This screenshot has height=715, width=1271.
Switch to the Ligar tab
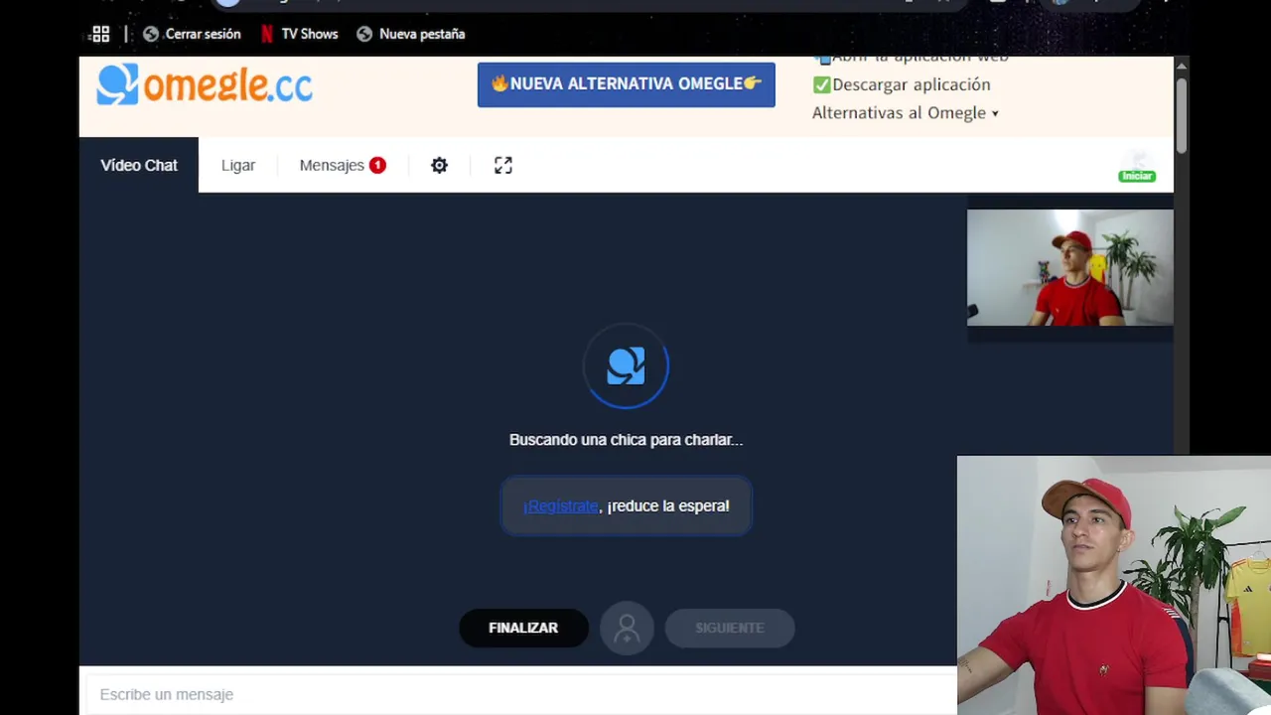coord(238,165)
